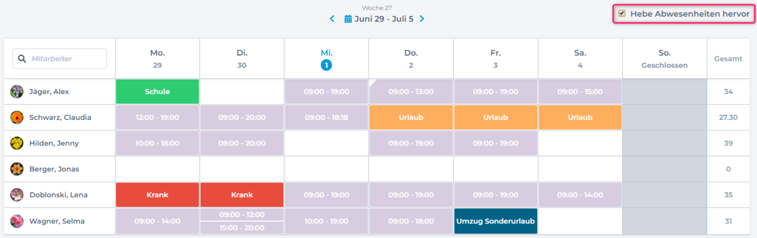Open Claudia Schwarz's avatar

tap(17, 117)
